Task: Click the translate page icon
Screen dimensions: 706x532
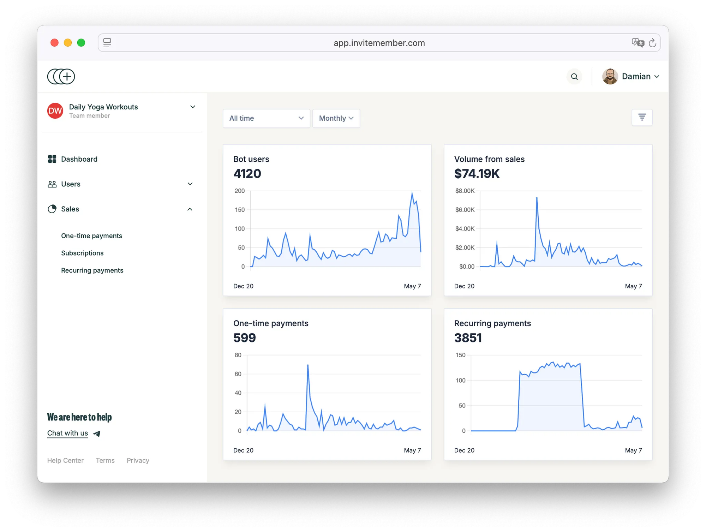Action: coord(638,43)
